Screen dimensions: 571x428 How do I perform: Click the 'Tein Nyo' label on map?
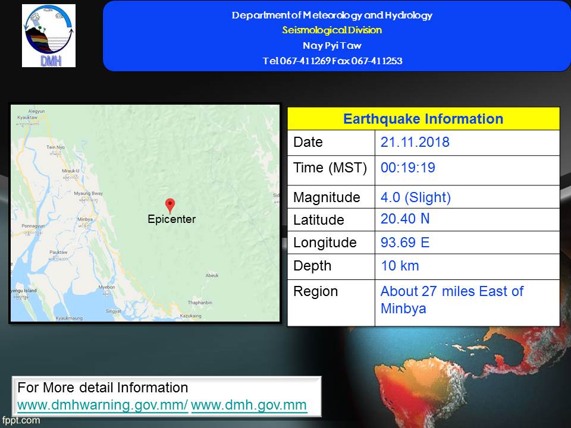(x=55, y=147)
